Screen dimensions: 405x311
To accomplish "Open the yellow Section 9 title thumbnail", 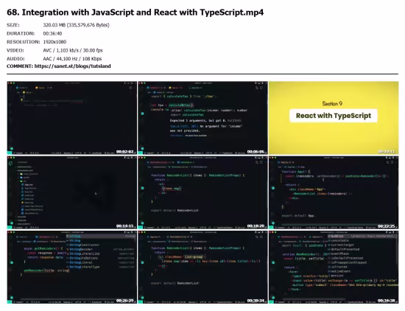I will pos(334,118).
